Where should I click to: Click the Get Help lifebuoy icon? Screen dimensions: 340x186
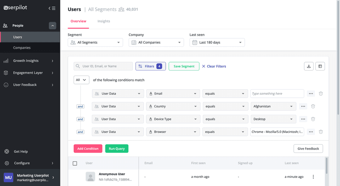[x=7, y=152]
